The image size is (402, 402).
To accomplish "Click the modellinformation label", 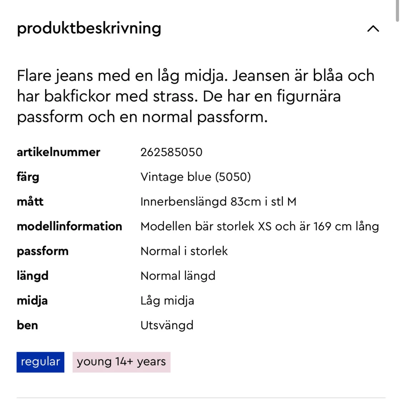I will pyautogui.click(x=69, y=227).
